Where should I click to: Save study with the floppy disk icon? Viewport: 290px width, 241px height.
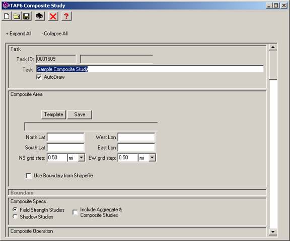click(27, 16)
